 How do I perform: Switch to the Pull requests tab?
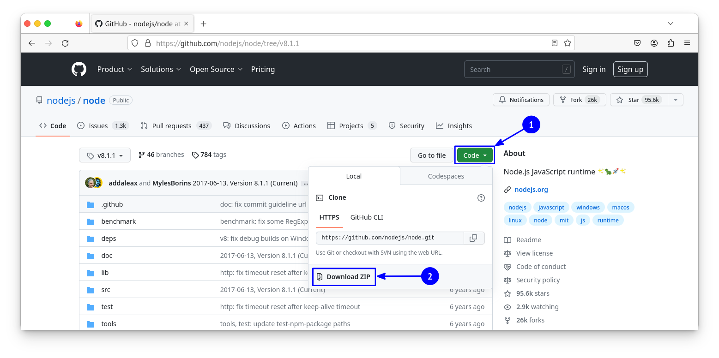click(x=176, y=125)
